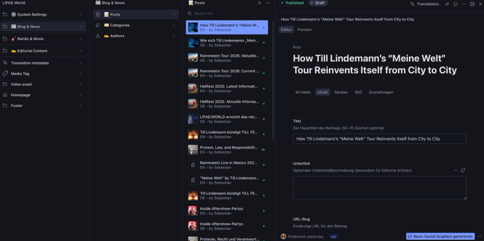
Task: Click thumbnail of Protest, Law, and Responsibility post
Action: [193, 150]
